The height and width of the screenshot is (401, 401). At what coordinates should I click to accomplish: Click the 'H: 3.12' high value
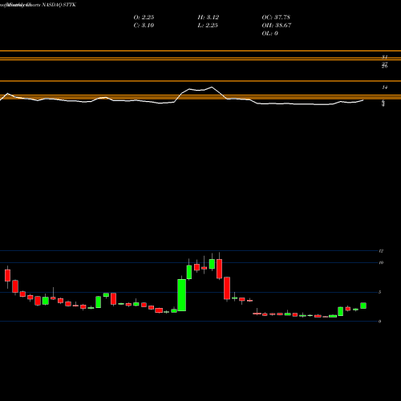(209, 17)
